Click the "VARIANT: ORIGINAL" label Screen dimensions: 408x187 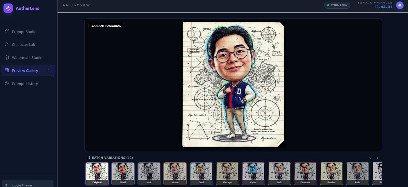click(106, 26)
